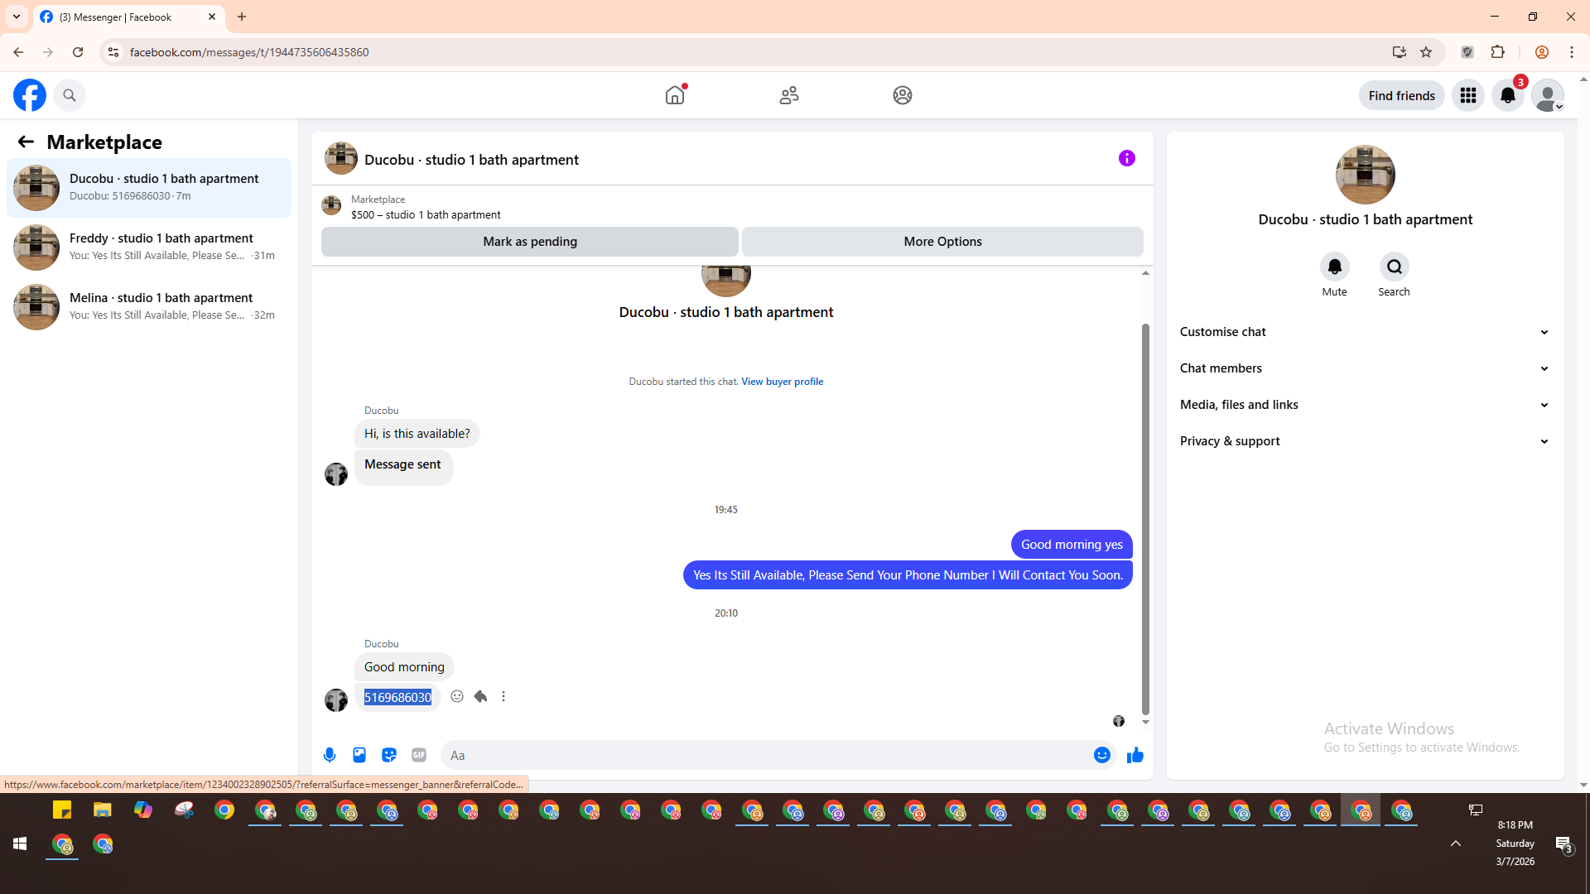Choose a sticker

pos(389,755)
